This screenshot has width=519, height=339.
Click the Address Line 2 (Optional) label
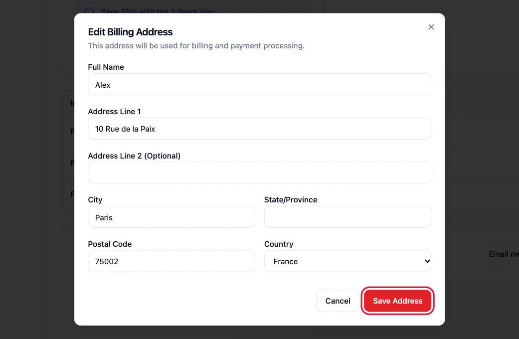pyautogui.click(x=134, y=156)
